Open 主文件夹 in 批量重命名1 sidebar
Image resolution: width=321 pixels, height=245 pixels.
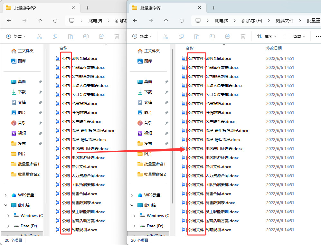click(x=149, y=51)
